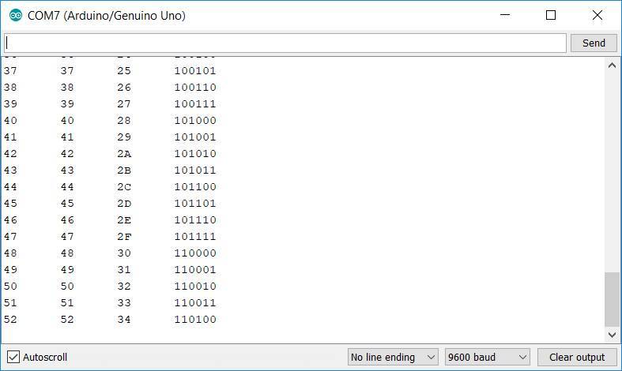Click hex value 27
Viewport: 622px width, 371px height.
coord(124,104)
